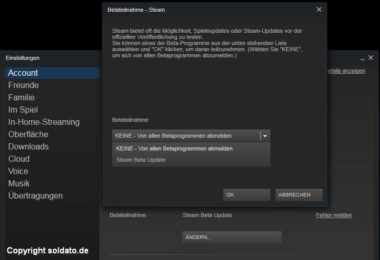Open In-Home-Streaming settings

point(52,122)
